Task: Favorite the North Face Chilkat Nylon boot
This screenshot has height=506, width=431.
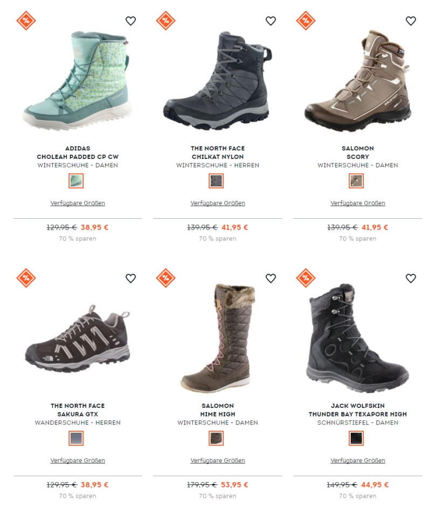Action: pyautogui.click(x=270, y=21)
